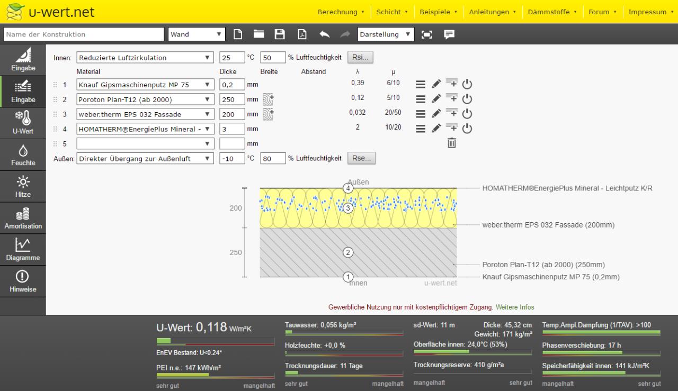Click the Name der Konstruktion field
The image size is (678, 391).
pos(84,34)
